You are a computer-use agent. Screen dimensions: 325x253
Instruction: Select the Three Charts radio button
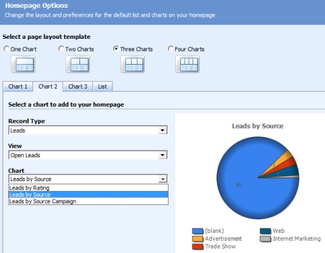(116, 49)
